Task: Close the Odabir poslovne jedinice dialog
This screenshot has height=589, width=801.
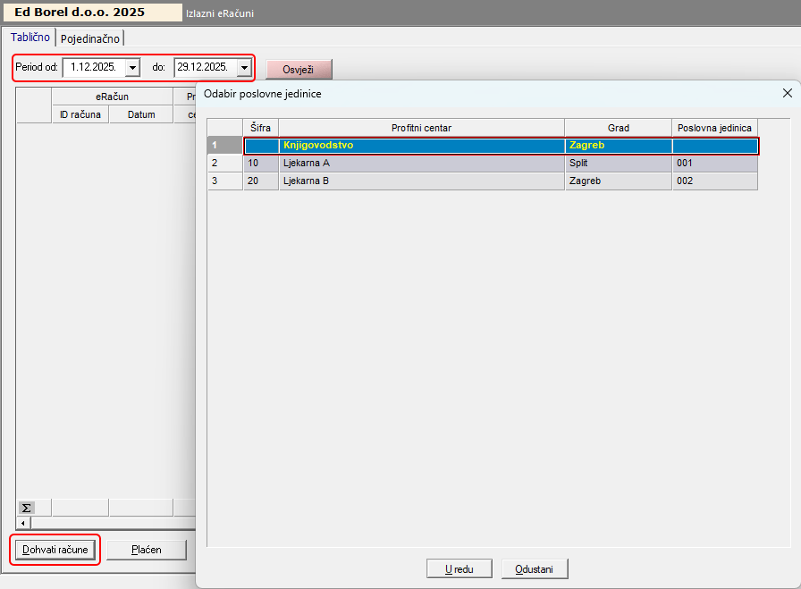Action: (x=787, y=93)
